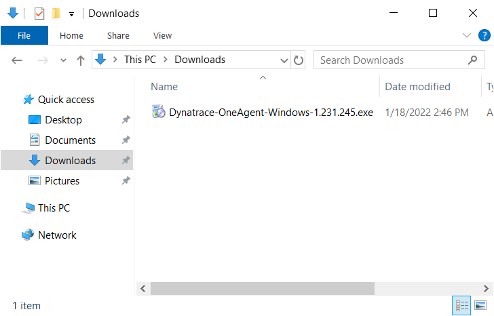Viewport: 494px width, 316px height.
Task: Open the recent locations dropdown
Action: [63, 60]
